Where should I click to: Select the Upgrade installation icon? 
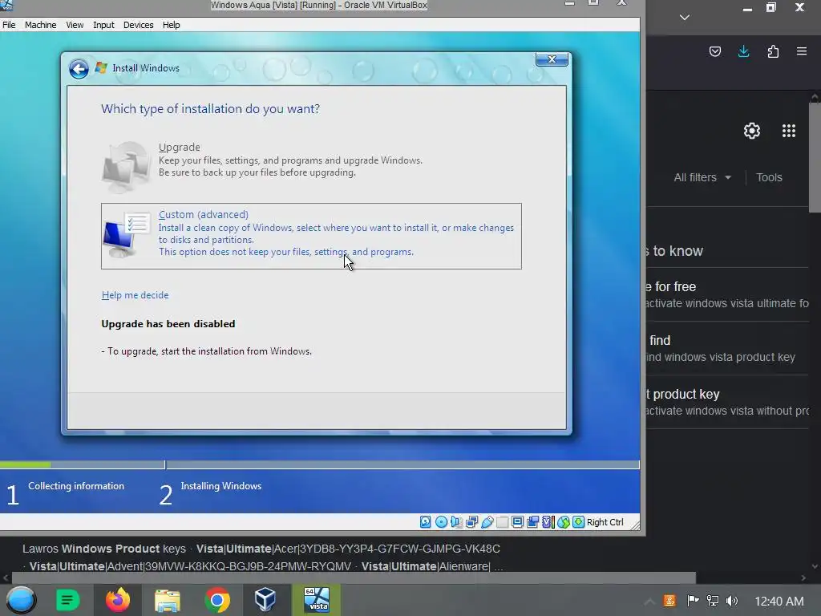pyautogui.click(x=126, y=167)
